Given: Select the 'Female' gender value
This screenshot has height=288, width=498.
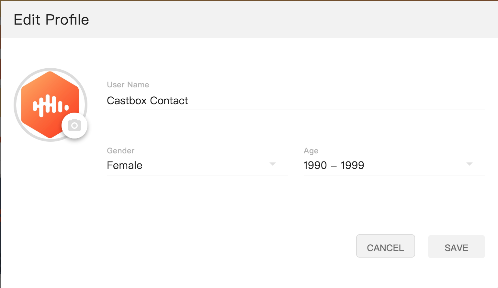Looking at the screenshot, I should coord(125,165).
